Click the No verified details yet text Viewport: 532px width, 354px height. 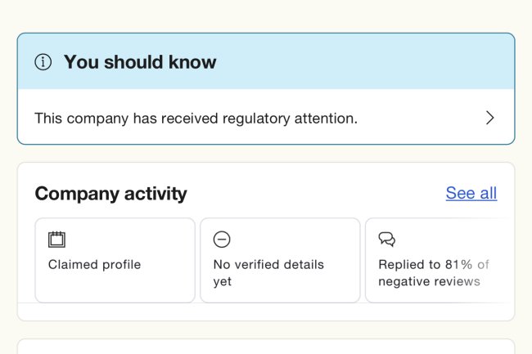(x=268, y=273)
